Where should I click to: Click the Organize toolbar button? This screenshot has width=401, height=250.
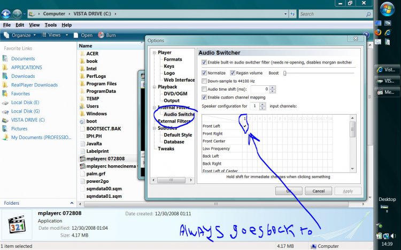pyautogui.click(x=19, y=35)
